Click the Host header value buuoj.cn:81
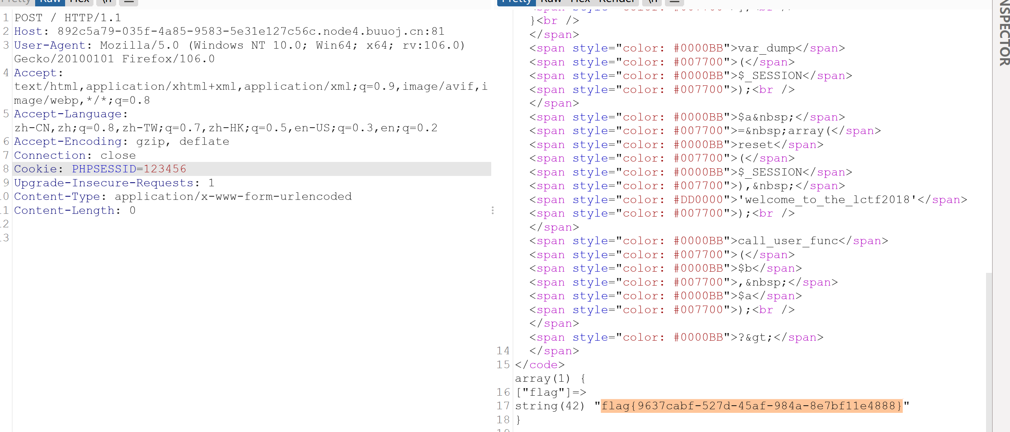Screen dimensions: 1010x432 pos(405,32)
